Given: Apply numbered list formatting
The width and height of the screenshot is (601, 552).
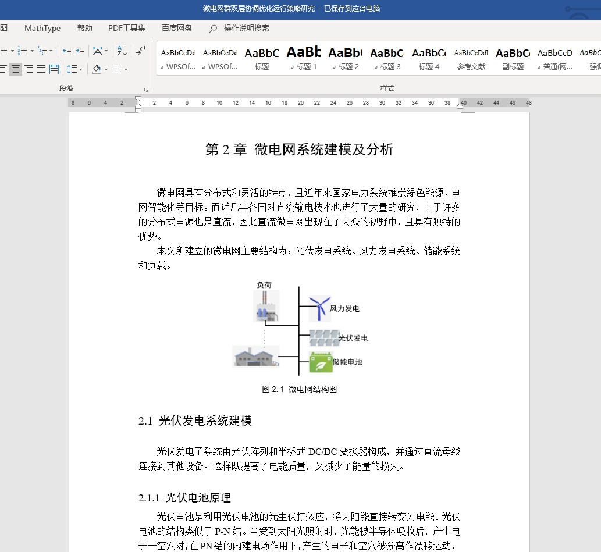Looking at the screenshot, I should [x=23, y=51].
